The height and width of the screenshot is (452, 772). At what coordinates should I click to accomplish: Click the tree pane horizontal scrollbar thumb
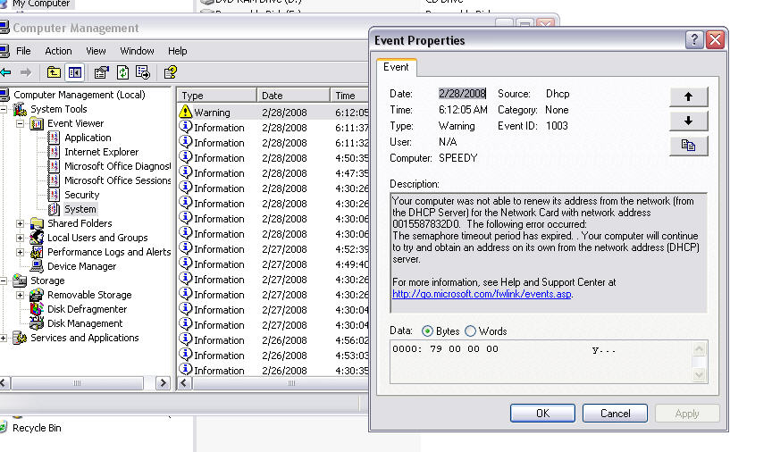[x=78, y=383]
